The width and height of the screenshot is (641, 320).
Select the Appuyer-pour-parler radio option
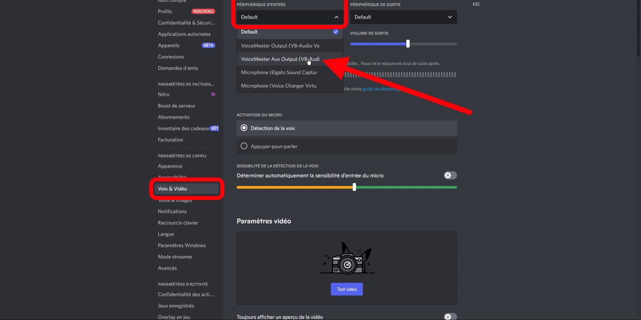pyautogui.click(x=244, y=146)
